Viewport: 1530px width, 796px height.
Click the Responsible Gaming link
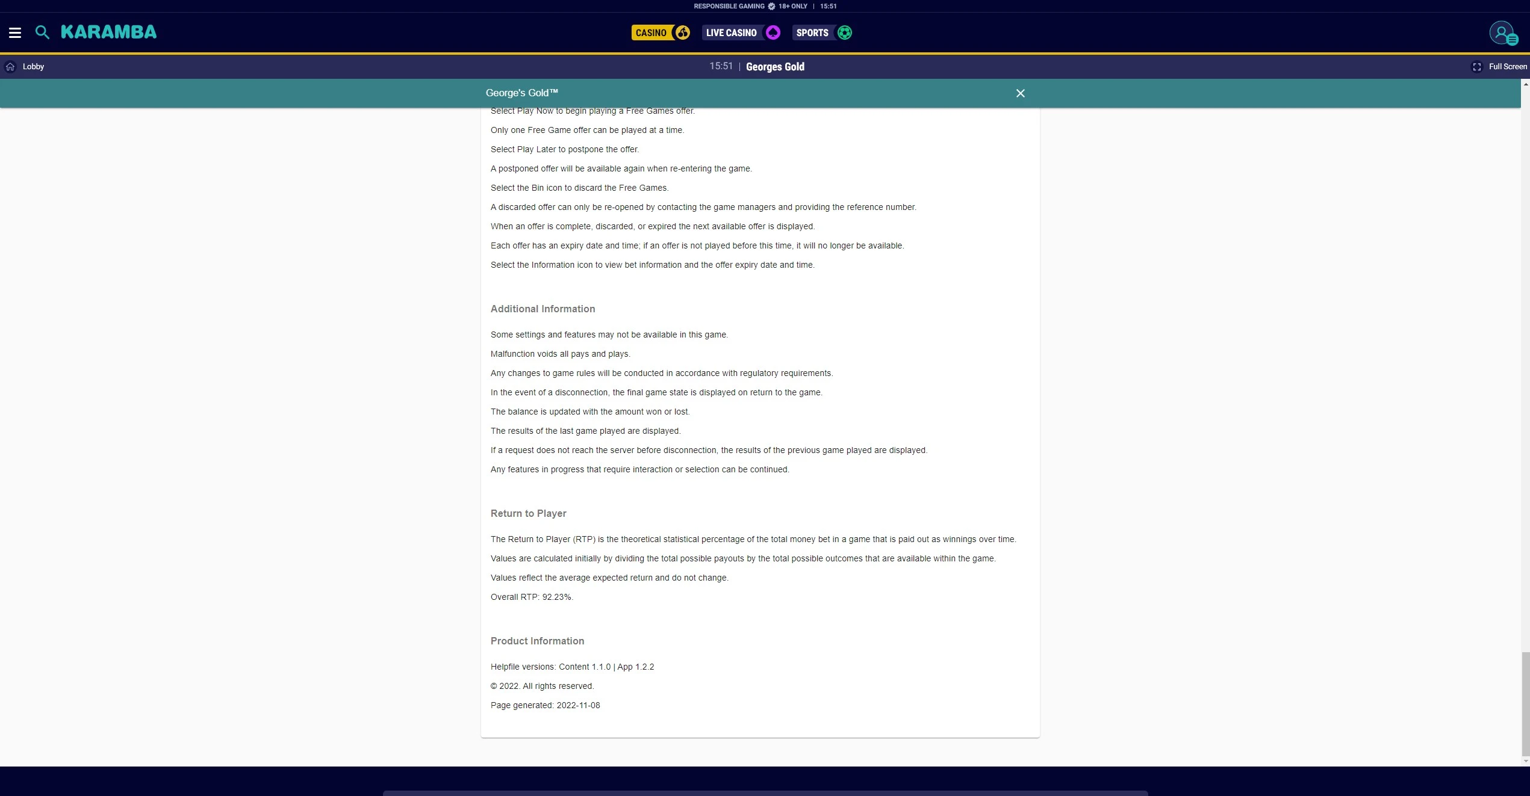729,6
